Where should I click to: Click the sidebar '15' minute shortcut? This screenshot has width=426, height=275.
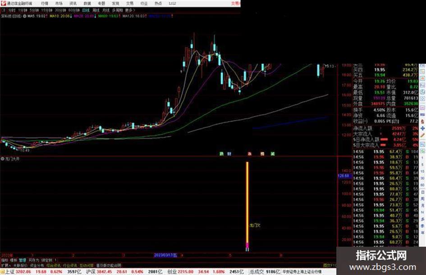coord(422,171)
